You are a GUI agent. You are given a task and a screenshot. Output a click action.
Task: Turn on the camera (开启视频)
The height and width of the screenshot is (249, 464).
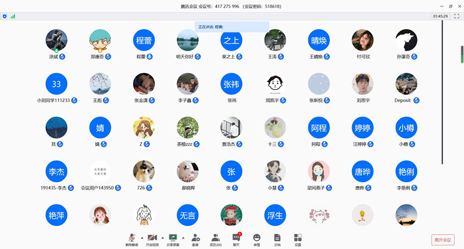[x=152, y=238]
